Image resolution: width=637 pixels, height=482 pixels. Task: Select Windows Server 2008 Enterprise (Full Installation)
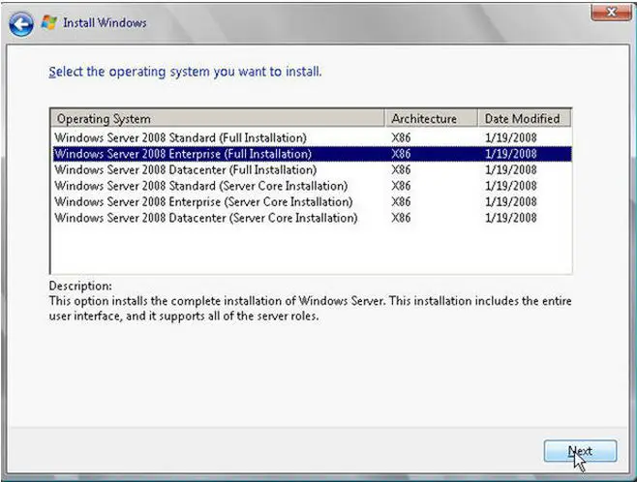coord(312,154)
